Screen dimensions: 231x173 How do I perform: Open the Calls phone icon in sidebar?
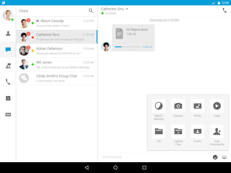(x=8, y=82)
